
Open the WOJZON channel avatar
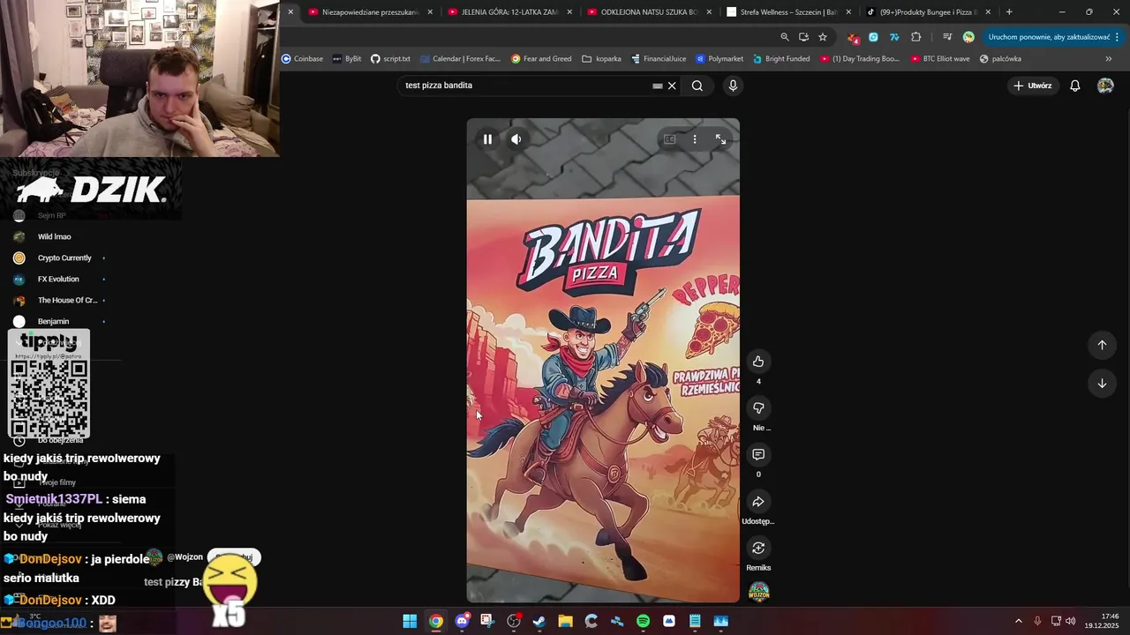pos(759,592)
